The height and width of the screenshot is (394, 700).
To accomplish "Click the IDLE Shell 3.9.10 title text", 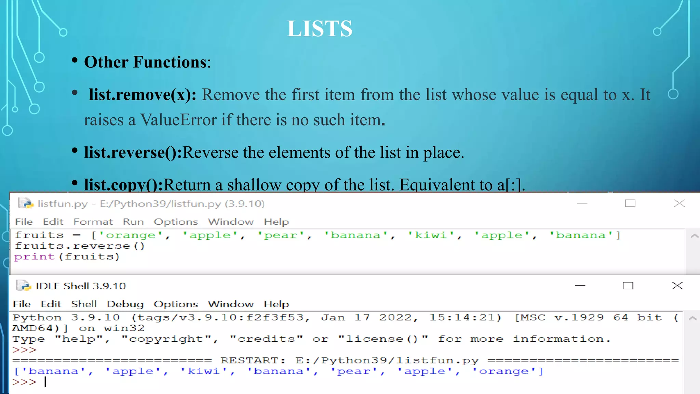I will pos(81,286).
